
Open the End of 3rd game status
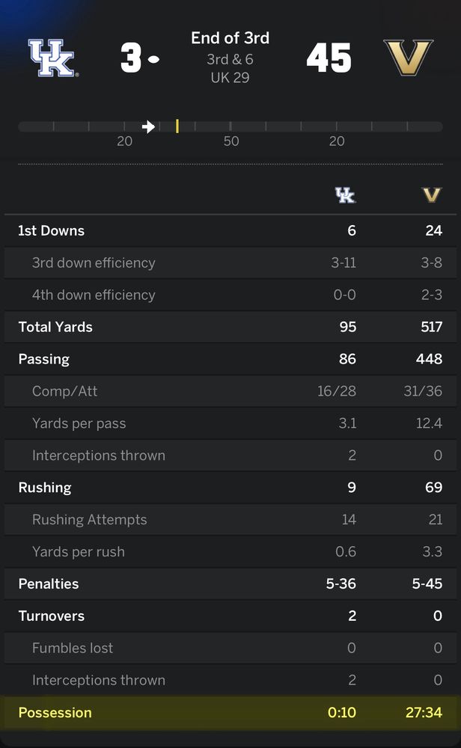pos(230,38)
